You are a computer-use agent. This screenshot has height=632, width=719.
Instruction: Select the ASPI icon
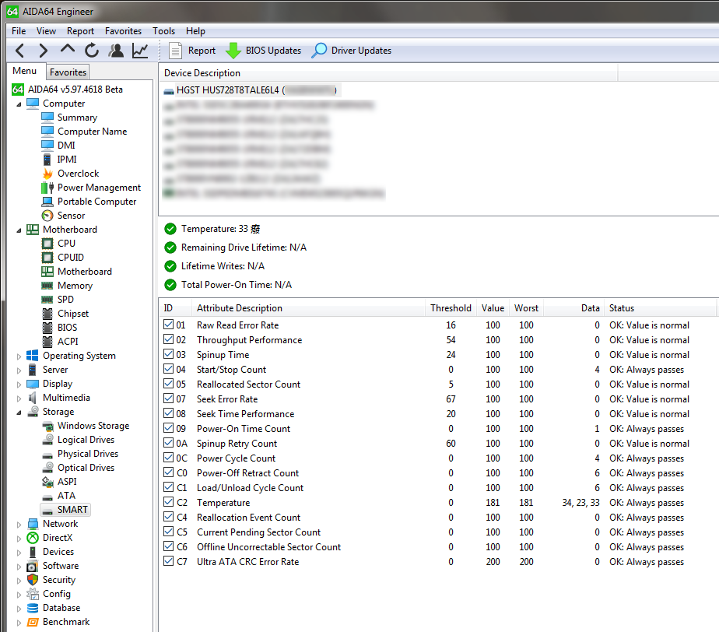pyautogui.click(x=47, y=482)
